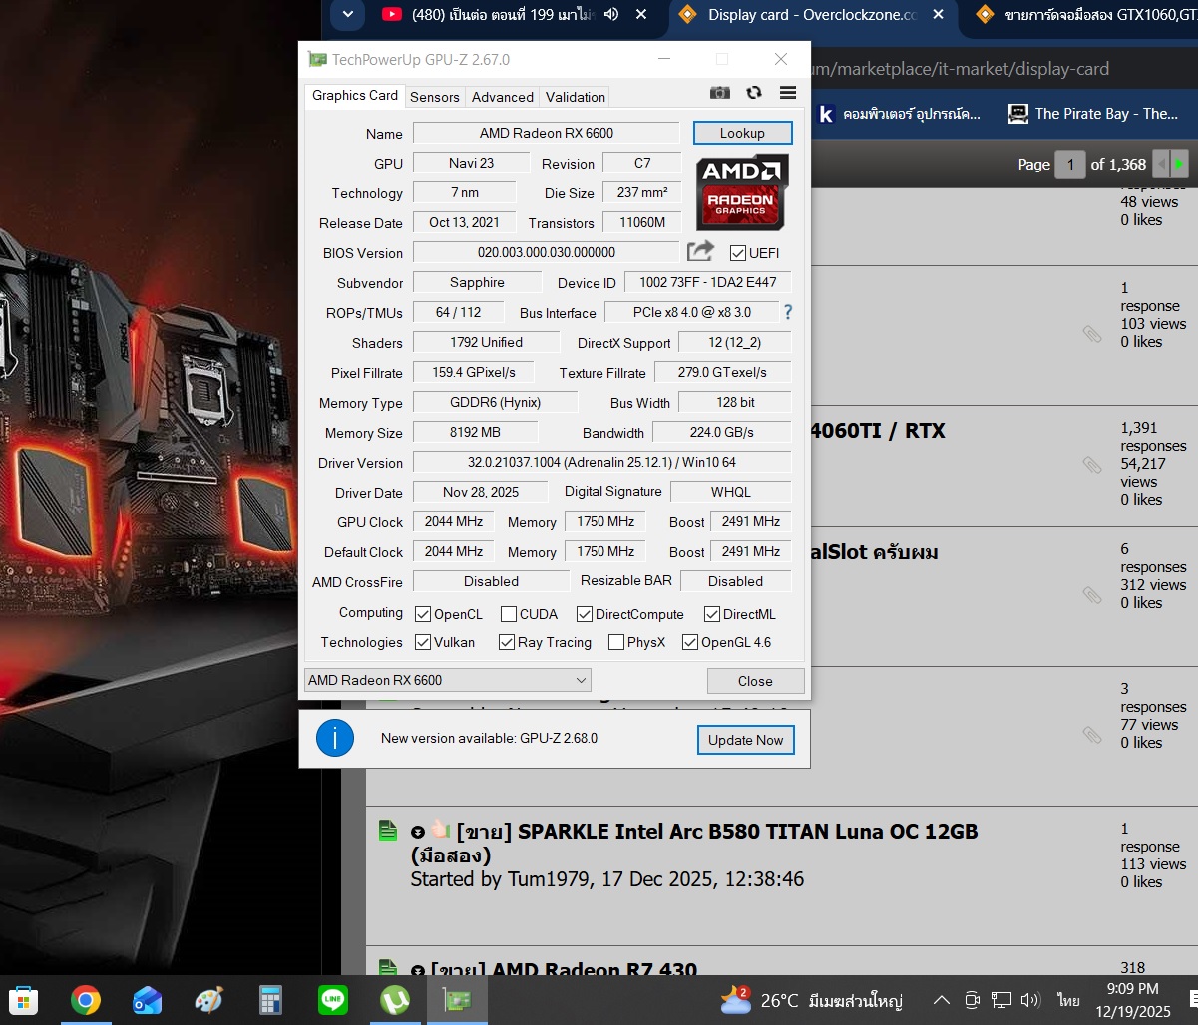
Task: Click the forum page number field
Action: tap(1069, 164)
